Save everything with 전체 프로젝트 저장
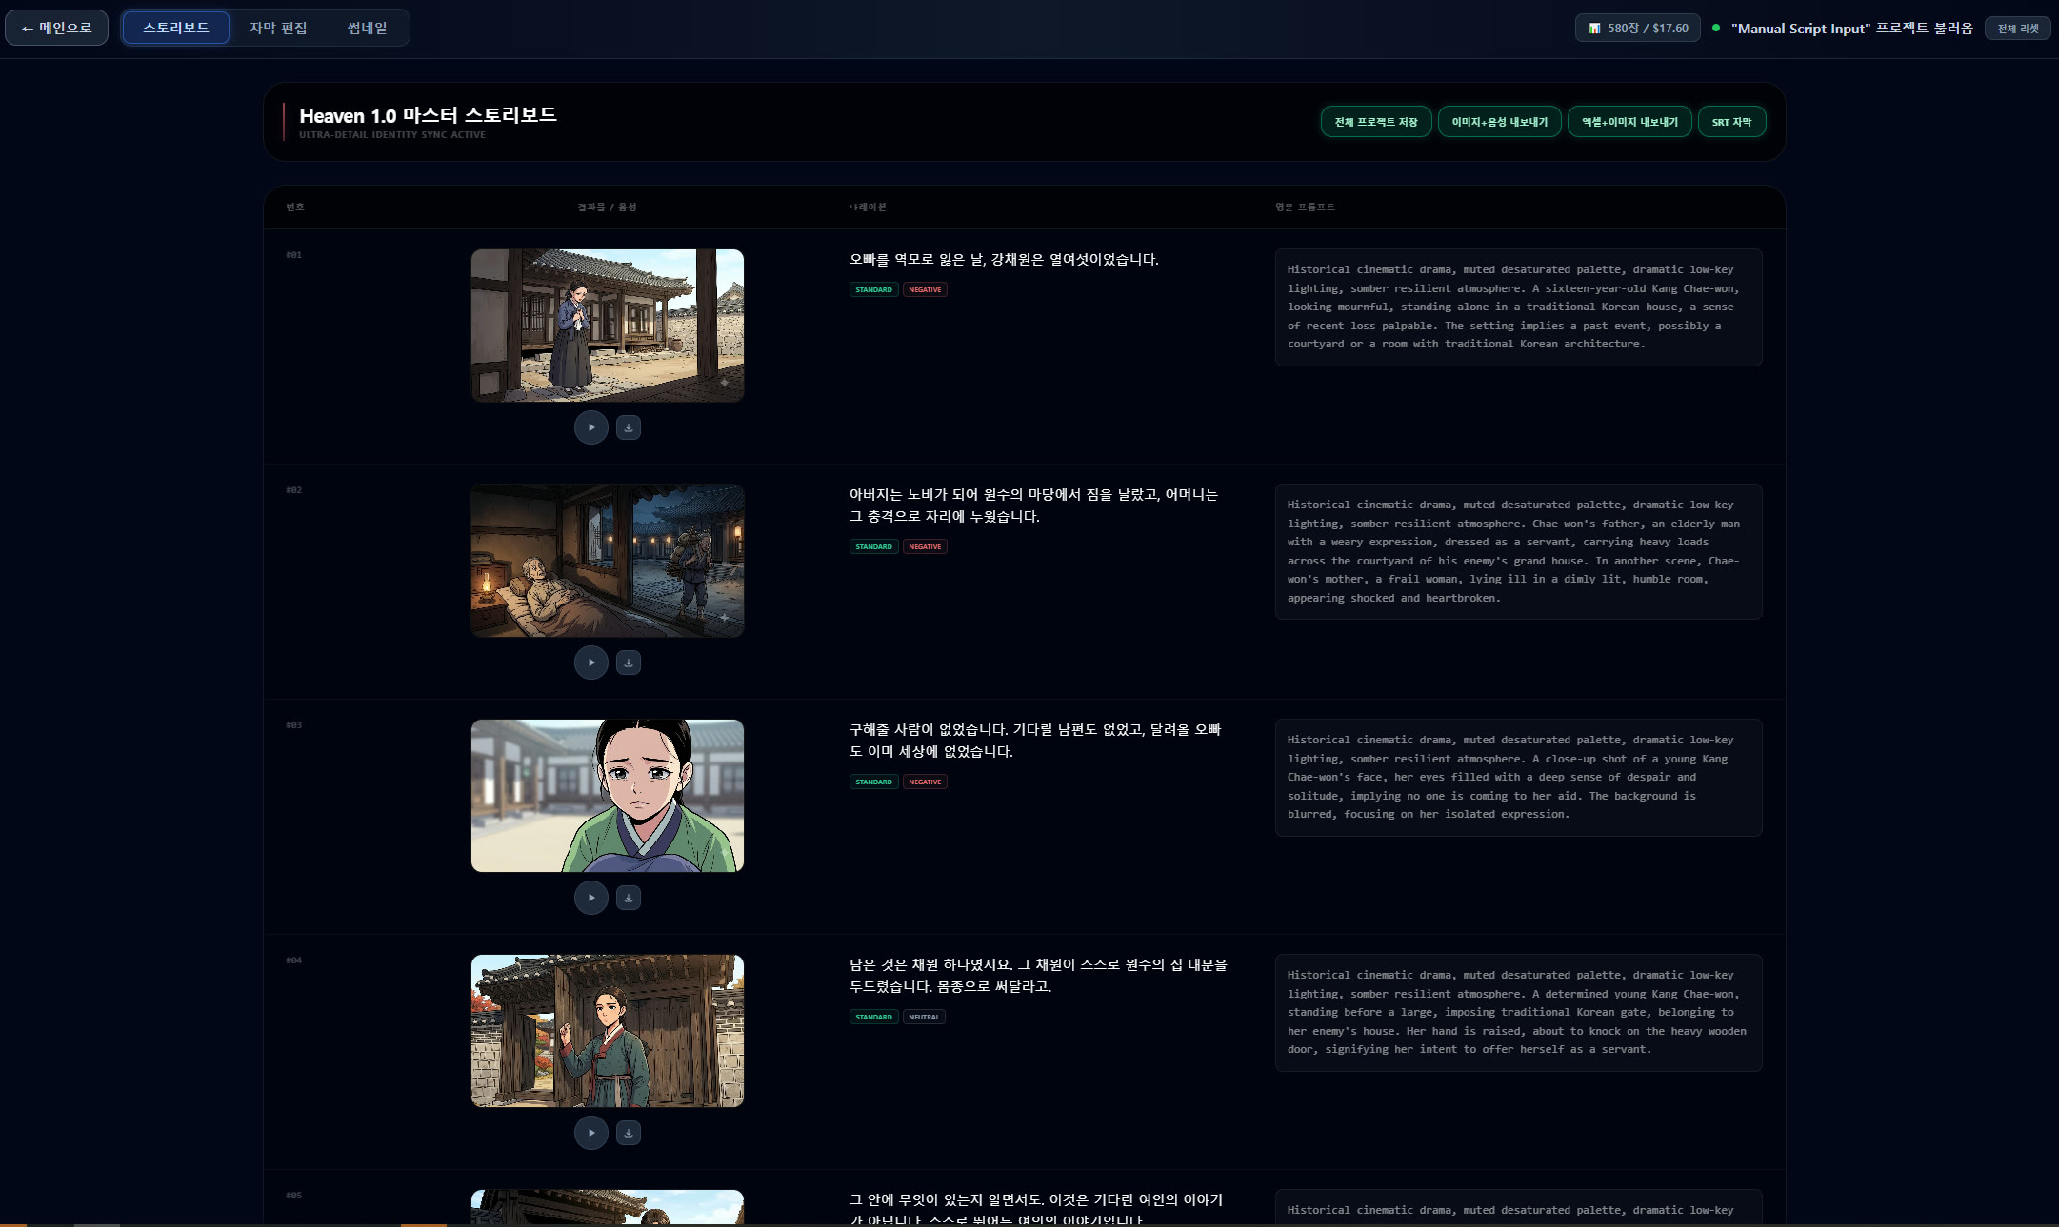Screen dimensions: 2059x1227 click(1376, 122)
